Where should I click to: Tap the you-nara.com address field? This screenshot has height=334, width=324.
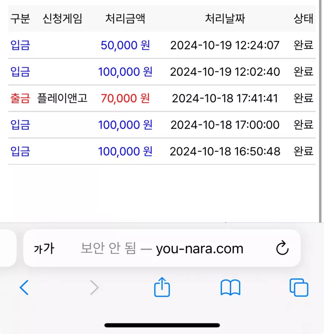tap(162, 248)
